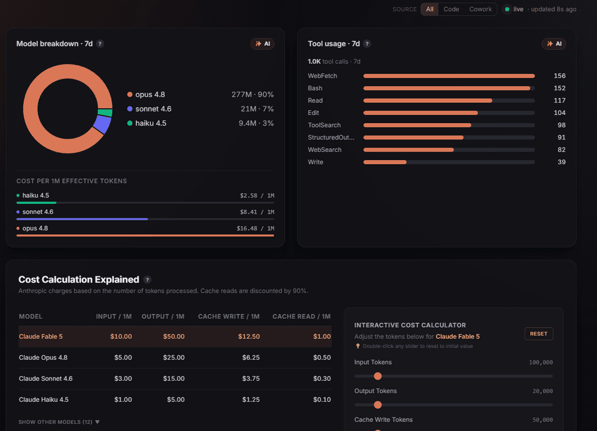Click AI sparkle button on Tool usage
Screen dimensions: 597x431
coord(554,44)
